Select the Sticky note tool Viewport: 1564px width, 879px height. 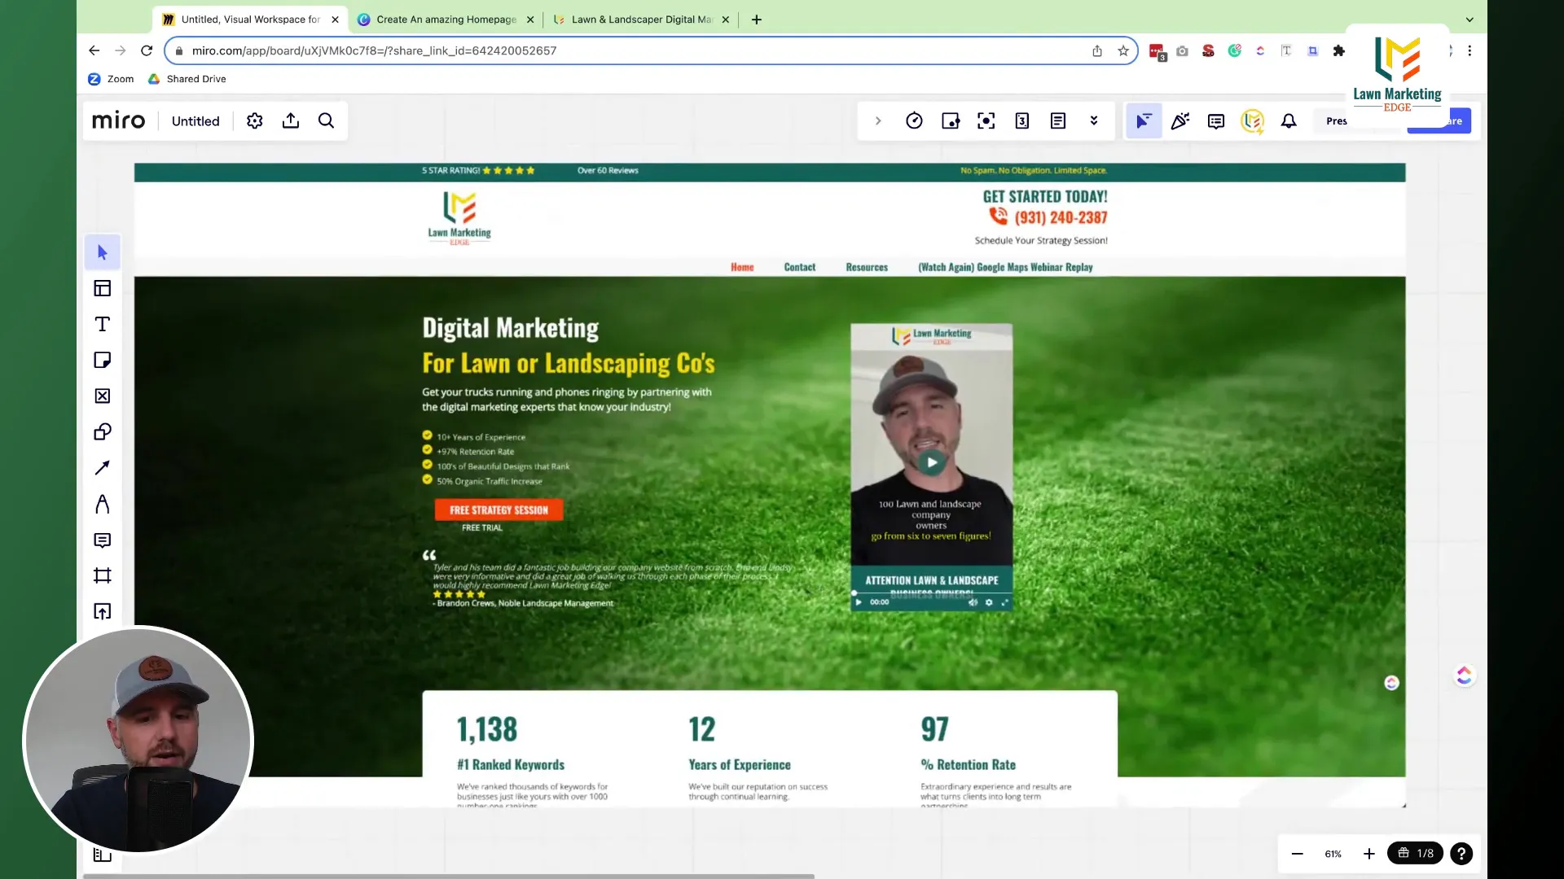pos(102,360)
